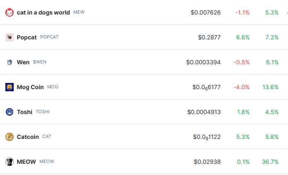Click the Mog Coin logo icon

click(10, 87)
